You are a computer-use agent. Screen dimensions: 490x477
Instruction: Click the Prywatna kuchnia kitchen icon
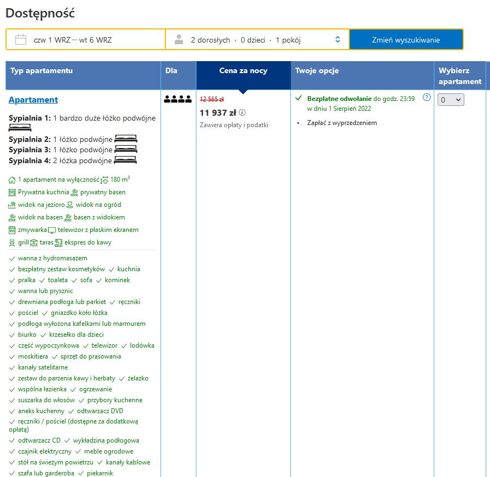(12, 193)
